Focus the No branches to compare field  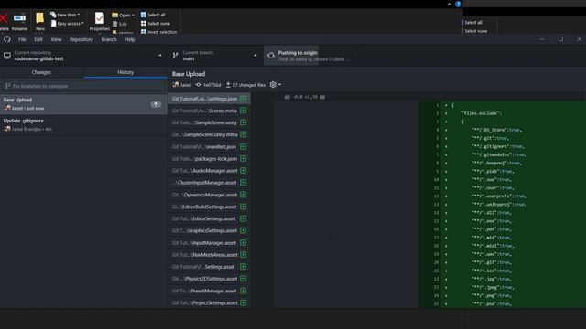[x=83, y=86]
